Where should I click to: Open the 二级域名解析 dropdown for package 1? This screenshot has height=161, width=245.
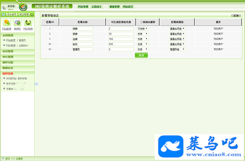(x=142, y=29)
